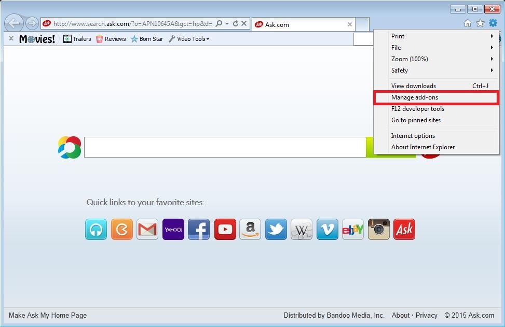The width and height of the screenshot is (505, 327).
Task: Click the colorful search logo icon
Action: 70,147
